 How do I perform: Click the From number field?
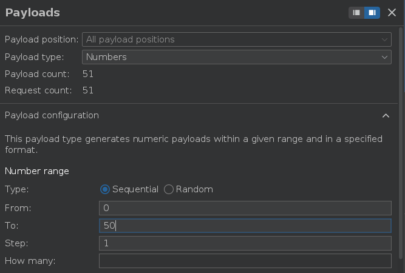pyautogui.click(x=245, y=208)
